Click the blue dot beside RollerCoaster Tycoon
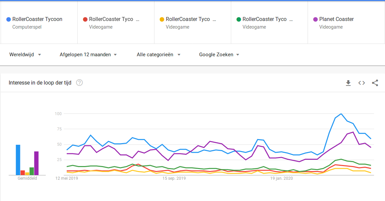Viewport: 385px width, 201px height. pyautogui.click(x=9, y=19)
